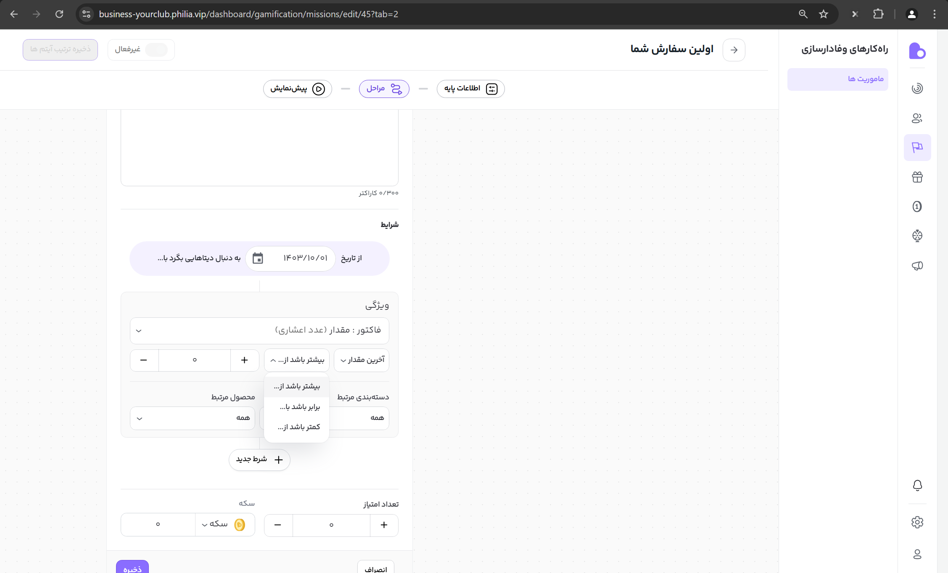This screenshot has width=948, height=573.
Task: Open the notifications bell icon
Action: coord(917,486)
